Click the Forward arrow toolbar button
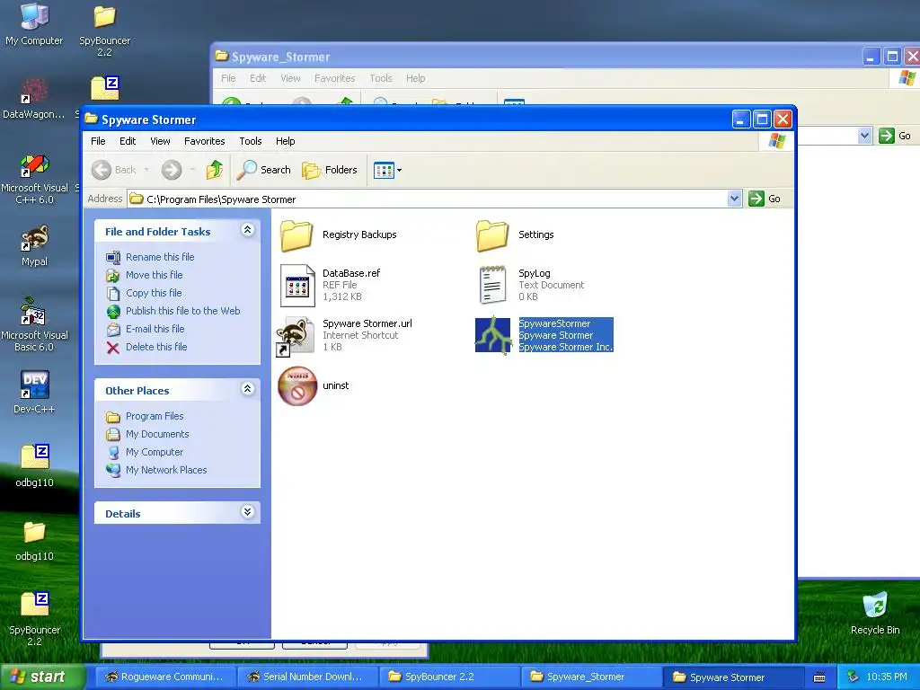This screenshot has height=690, width=920. pos(172,170)
